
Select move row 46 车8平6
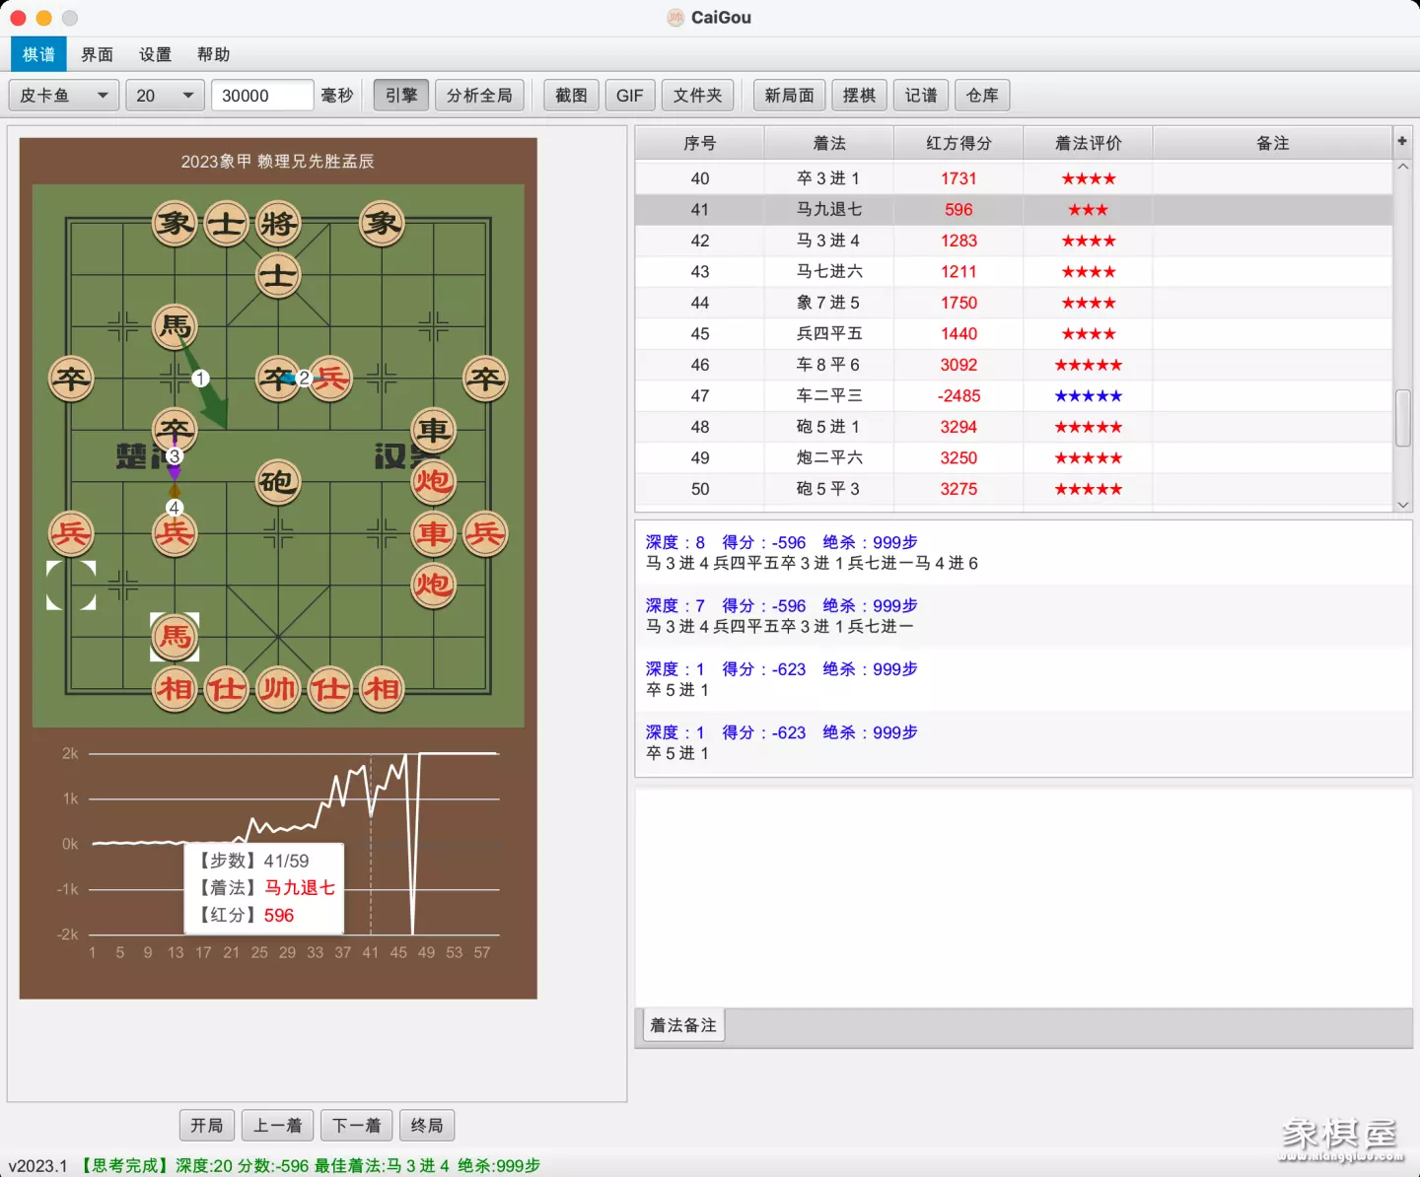coord(1014,365)
